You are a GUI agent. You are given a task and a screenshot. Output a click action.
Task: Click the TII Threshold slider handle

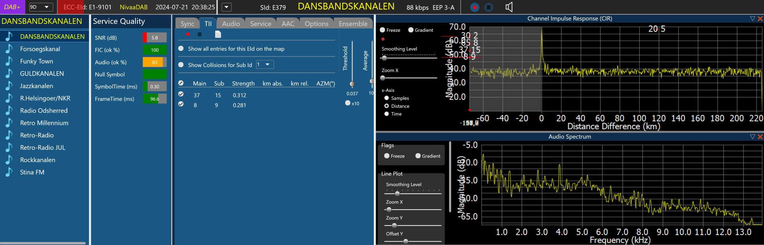coord(352,84)
